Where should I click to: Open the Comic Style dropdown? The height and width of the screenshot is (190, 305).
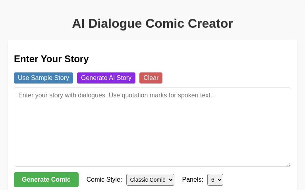(150, 180)
